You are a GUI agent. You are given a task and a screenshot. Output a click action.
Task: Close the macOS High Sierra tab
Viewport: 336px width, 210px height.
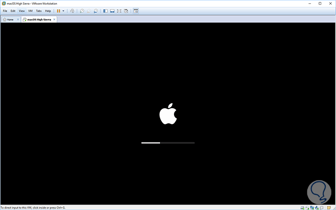click(54, 19)
